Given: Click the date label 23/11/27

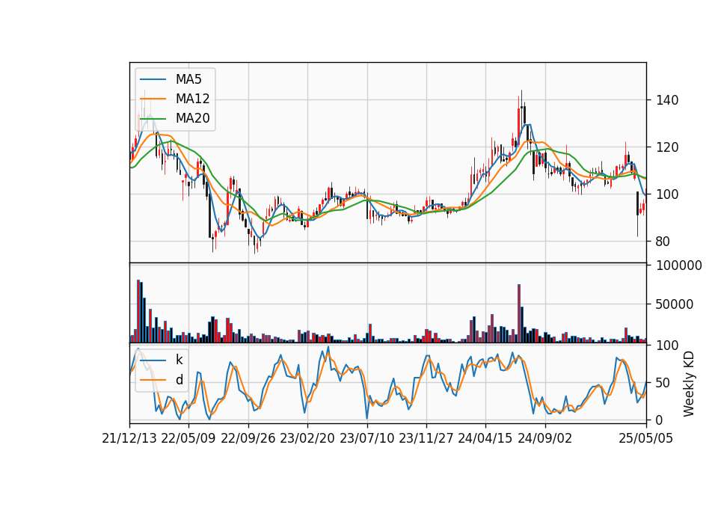Looking at the screenshot, I should point(426,438).
